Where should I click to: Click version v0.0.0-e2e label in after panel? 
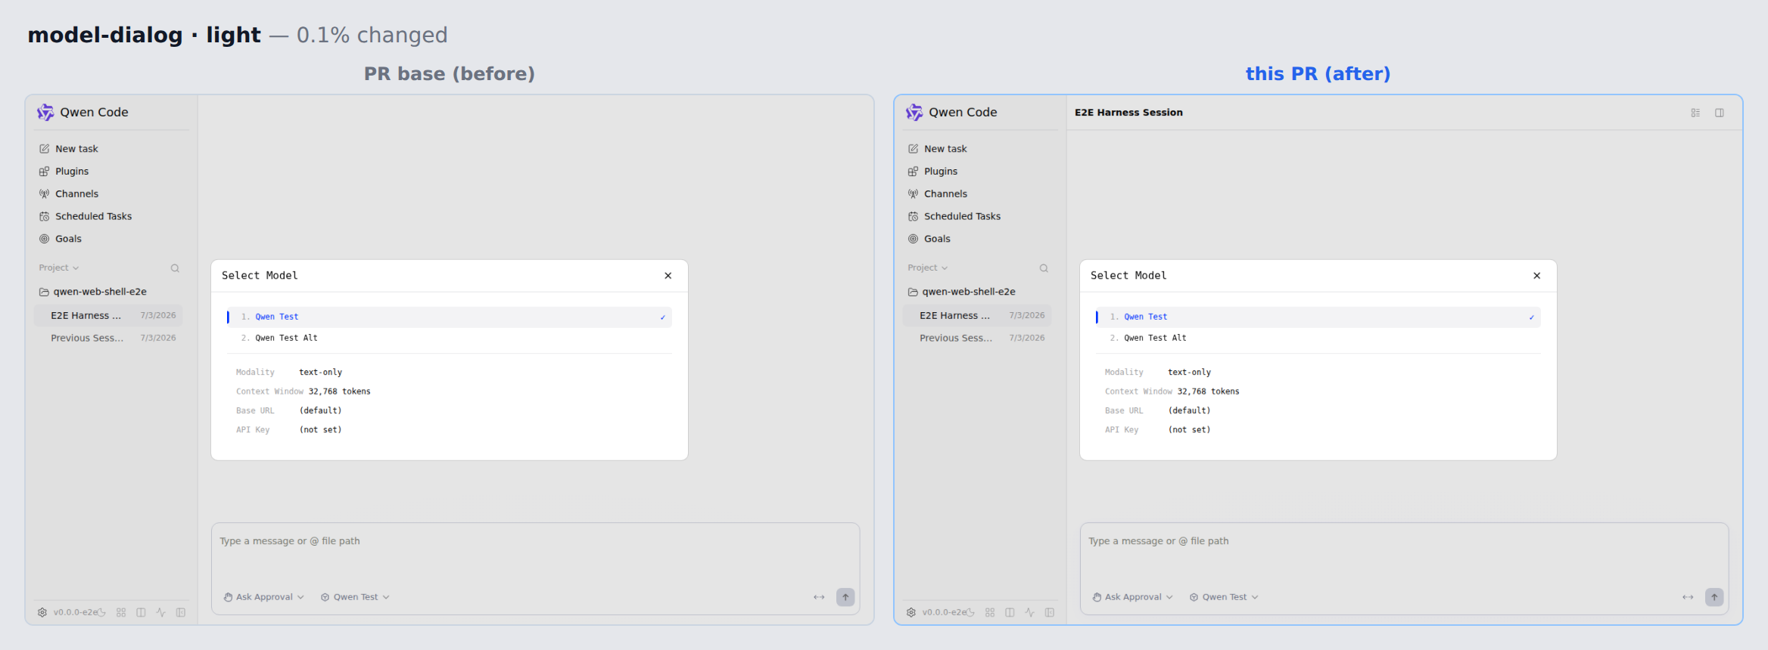(x=943, y=612)
